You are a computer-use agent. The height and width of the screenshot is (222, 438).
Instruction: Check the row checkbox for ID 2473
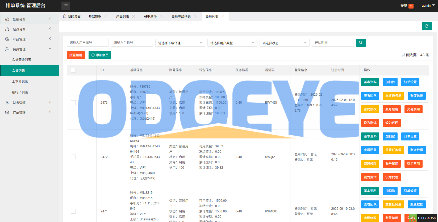pos(73,103)
